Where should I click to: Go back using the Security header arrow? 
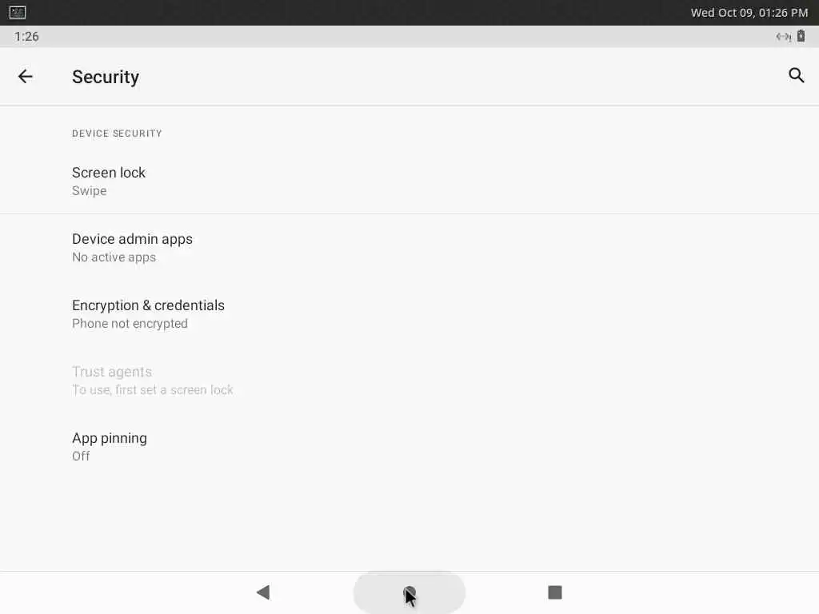click(25, 77)
